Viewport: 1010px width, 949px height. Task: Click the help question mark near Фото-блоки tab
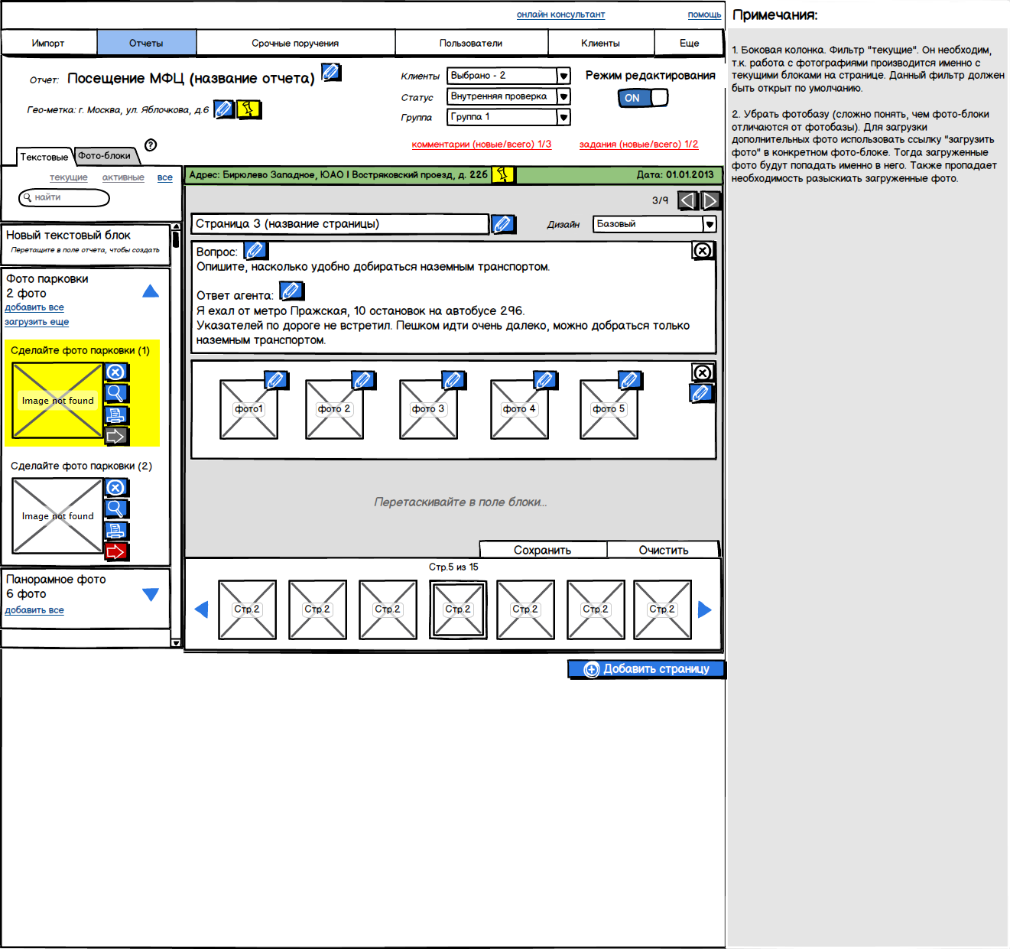click(151, 145)
